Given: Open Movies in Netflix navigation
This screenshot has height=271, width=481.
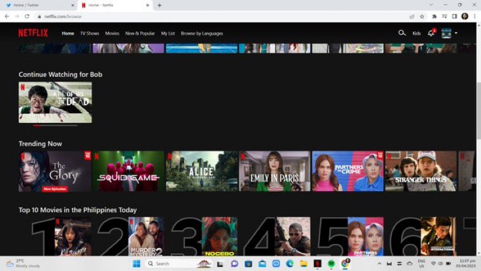Looking at the screenshot, I should click(x=112, y=34).
